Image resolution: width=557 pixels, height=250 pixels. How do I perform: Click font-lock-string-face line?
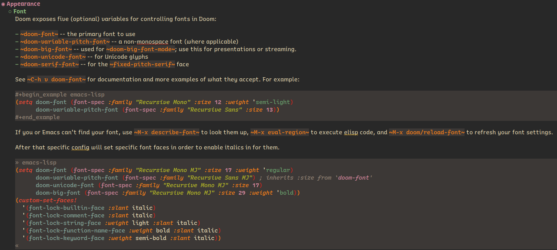[111, 223]
